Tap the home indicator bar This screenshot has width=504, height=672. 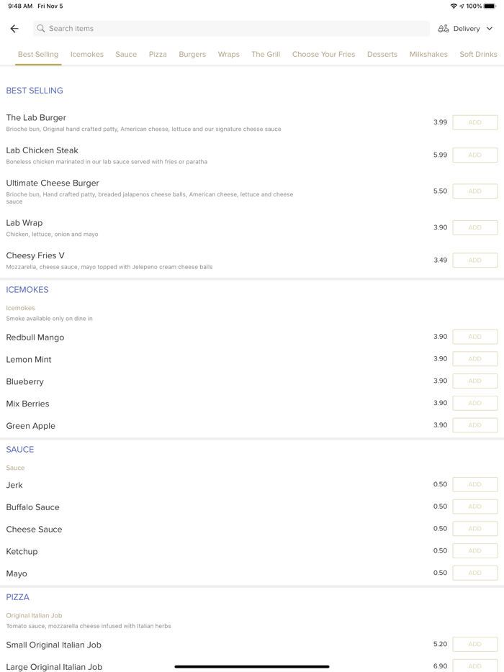pyautogui.click(x=252, y=666)
